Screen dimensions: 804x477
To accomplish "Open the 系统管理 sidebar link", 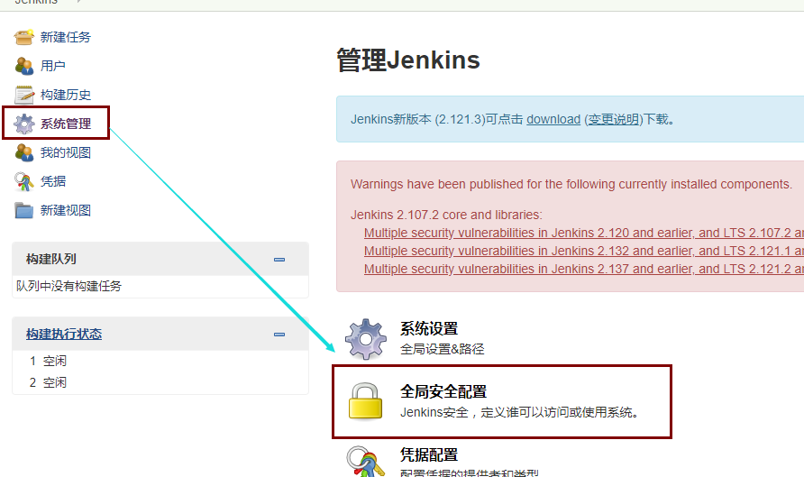I will click(x=66, y=124).
